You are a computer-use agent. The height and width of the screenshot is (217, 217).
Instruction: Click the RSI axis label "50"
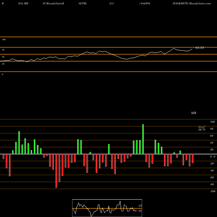(3, 57)
